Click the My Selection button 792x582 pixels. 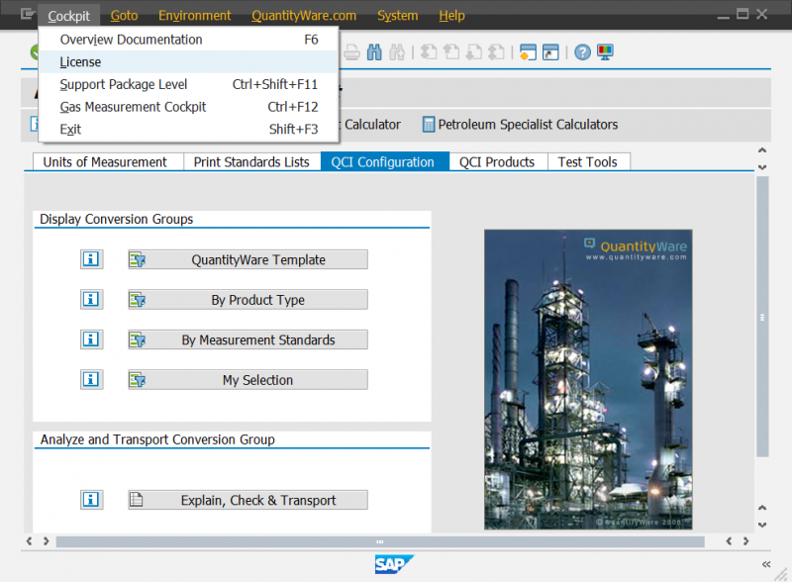(248, 379)
